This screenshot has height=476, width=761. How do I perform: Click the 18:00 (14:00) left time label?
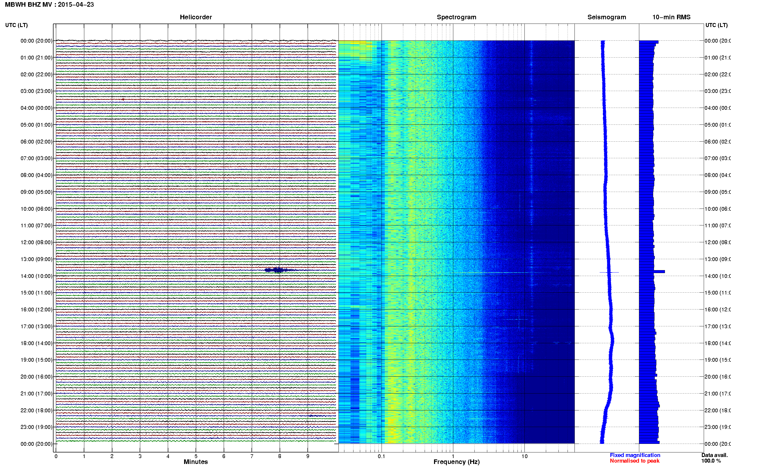[36, 343]
